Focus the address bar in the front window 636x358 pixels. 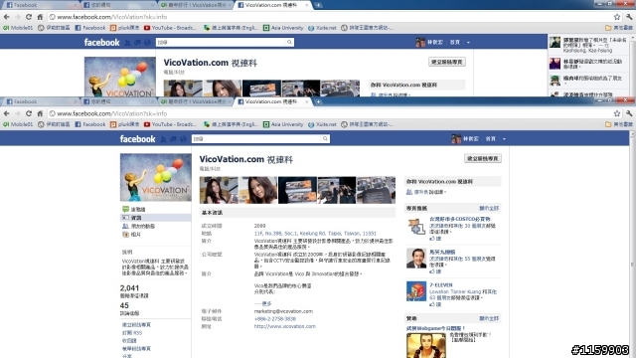point(329,113)
